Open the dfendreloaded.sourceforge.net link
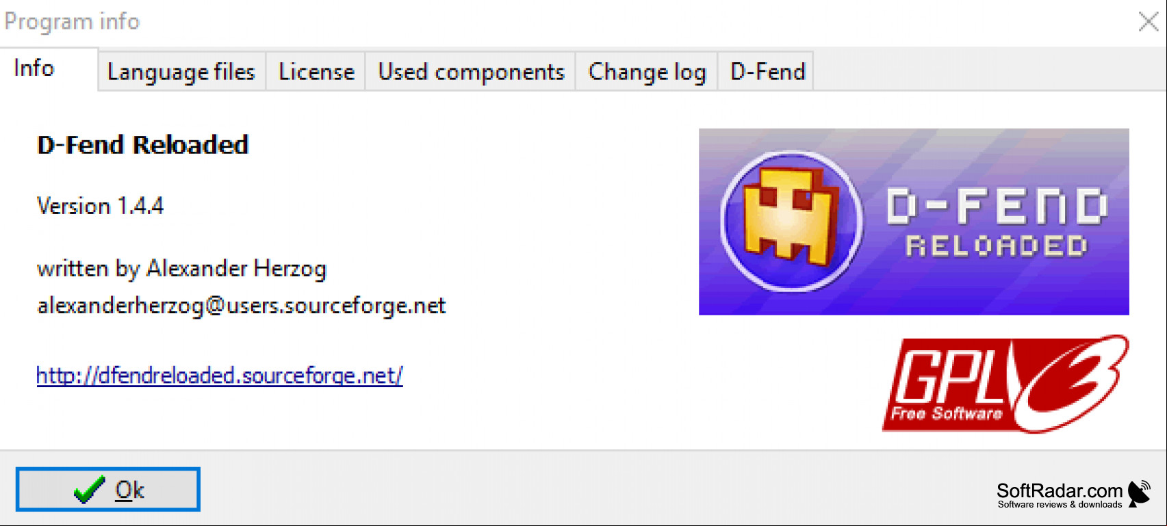1167x526 pixels. [x=220, y=375]
